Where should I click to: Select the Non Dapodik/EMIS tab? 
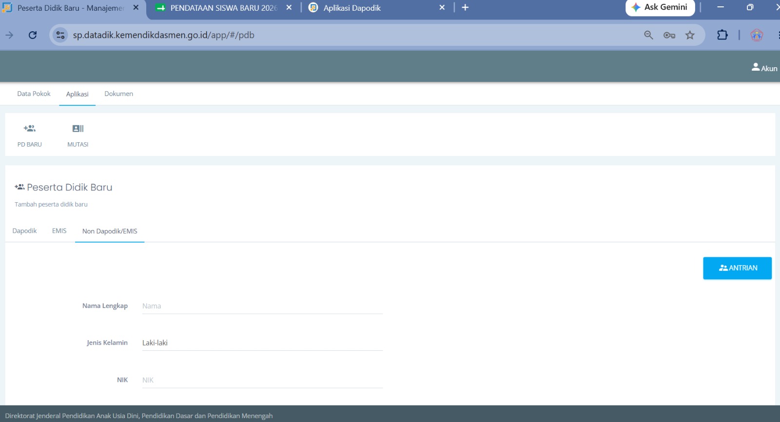[110, 231]
